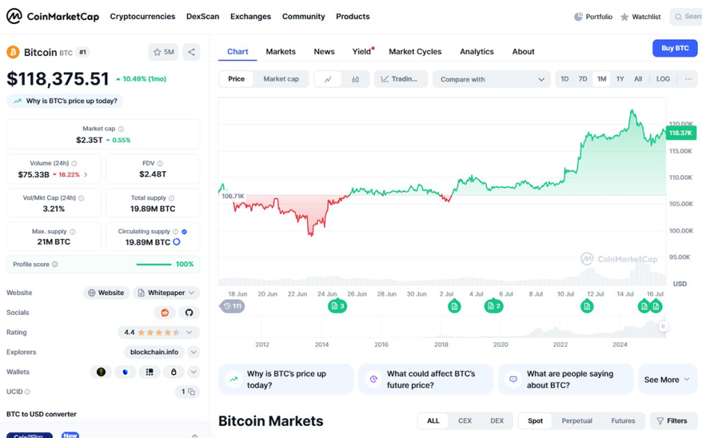This screenshot has height=438, width=702.
Task: Click Why is BTC's price up today pill
Action: (x=65, y=101)
